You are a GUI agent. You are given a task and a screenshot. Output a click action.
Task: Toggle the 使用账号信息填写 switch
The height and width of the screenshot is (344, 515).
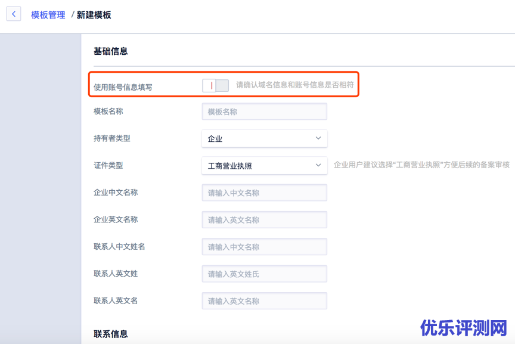215,85
